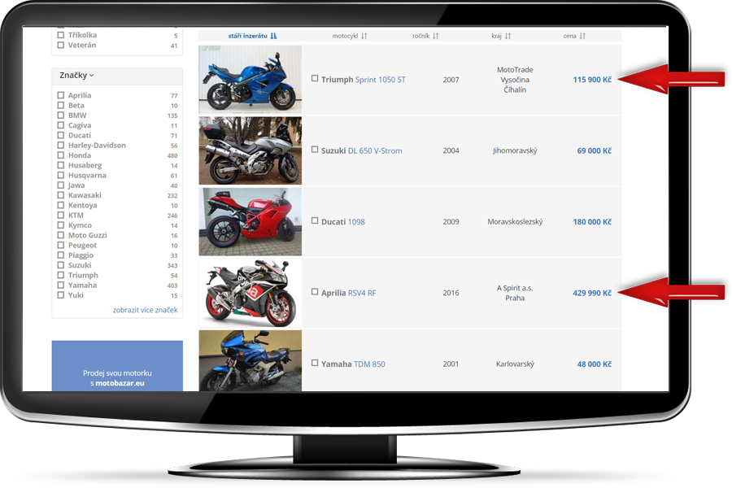The width and height of the screenshot is (732, 488).
Task: Tick the Peugeot brand checkbox
Action: [61, 245]
